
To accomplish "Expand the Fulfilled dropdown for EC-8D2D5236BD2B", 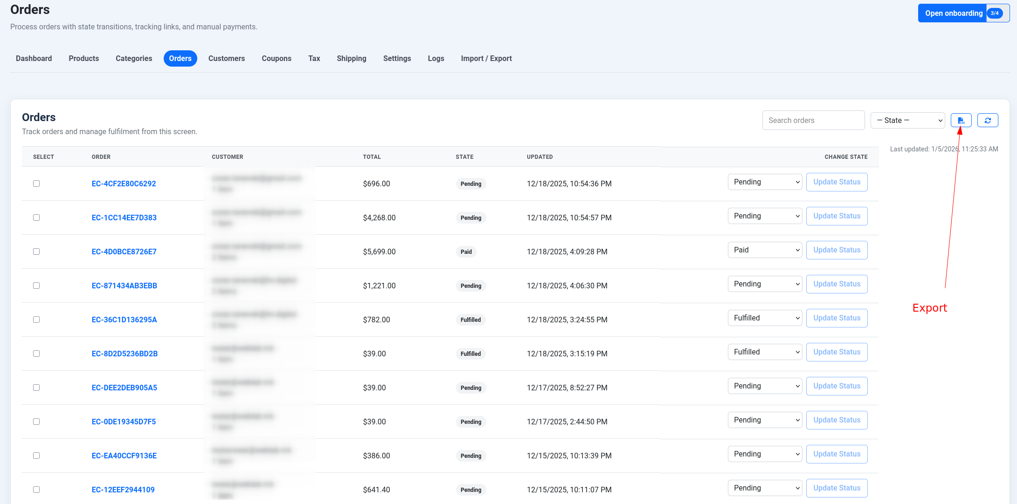I will pos(765,352).
